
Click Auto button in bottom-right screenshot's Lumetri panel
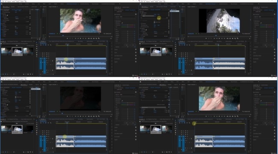pos(272,123)
